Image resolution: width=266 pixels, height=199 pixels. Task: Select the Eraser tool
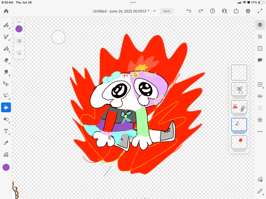tap(6, 60)
